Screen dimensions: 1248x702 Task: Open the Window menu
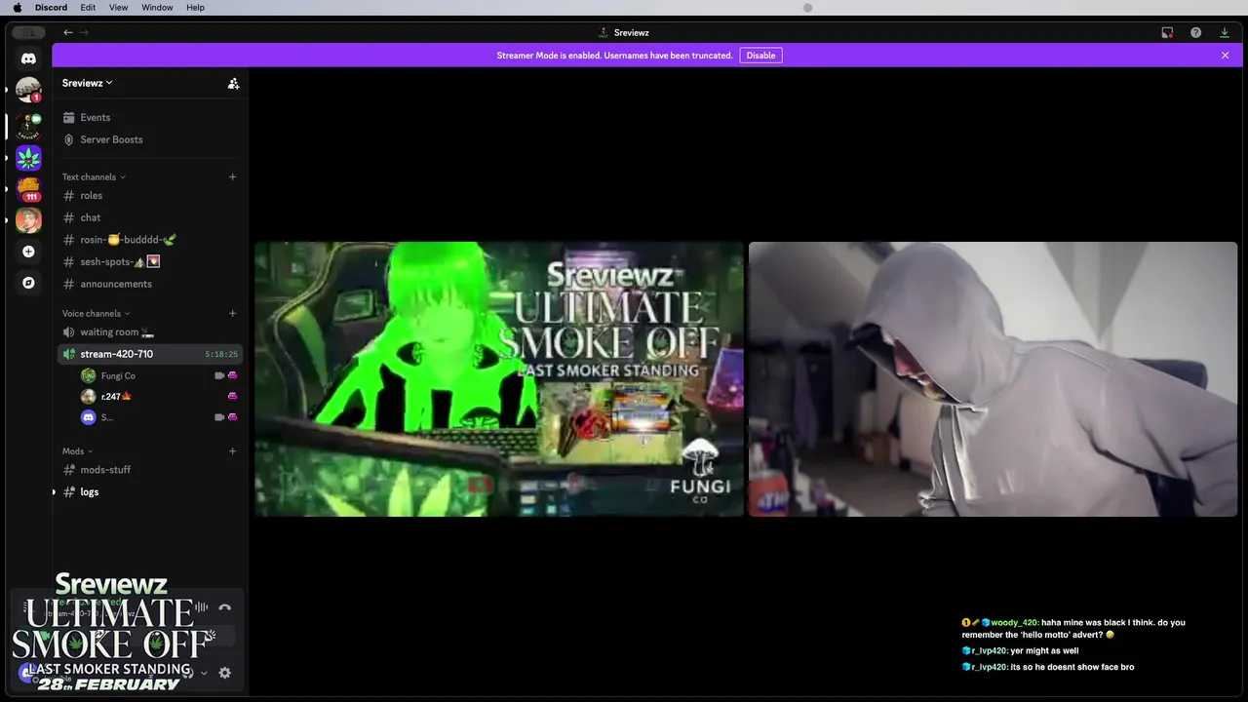[x=157, y=8]
